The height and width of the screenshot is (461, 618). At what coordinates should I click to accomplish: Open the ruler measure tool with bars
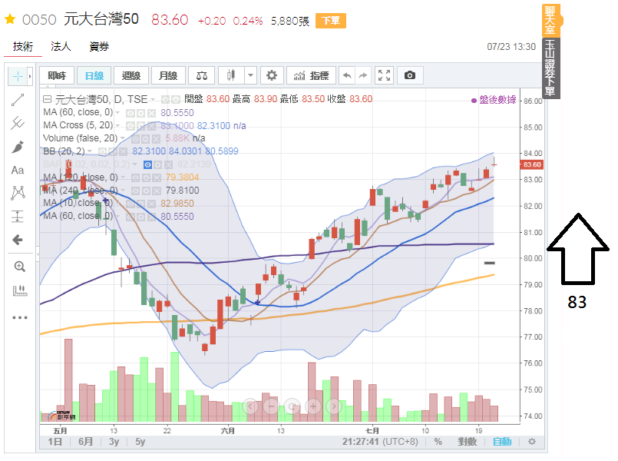20,290
